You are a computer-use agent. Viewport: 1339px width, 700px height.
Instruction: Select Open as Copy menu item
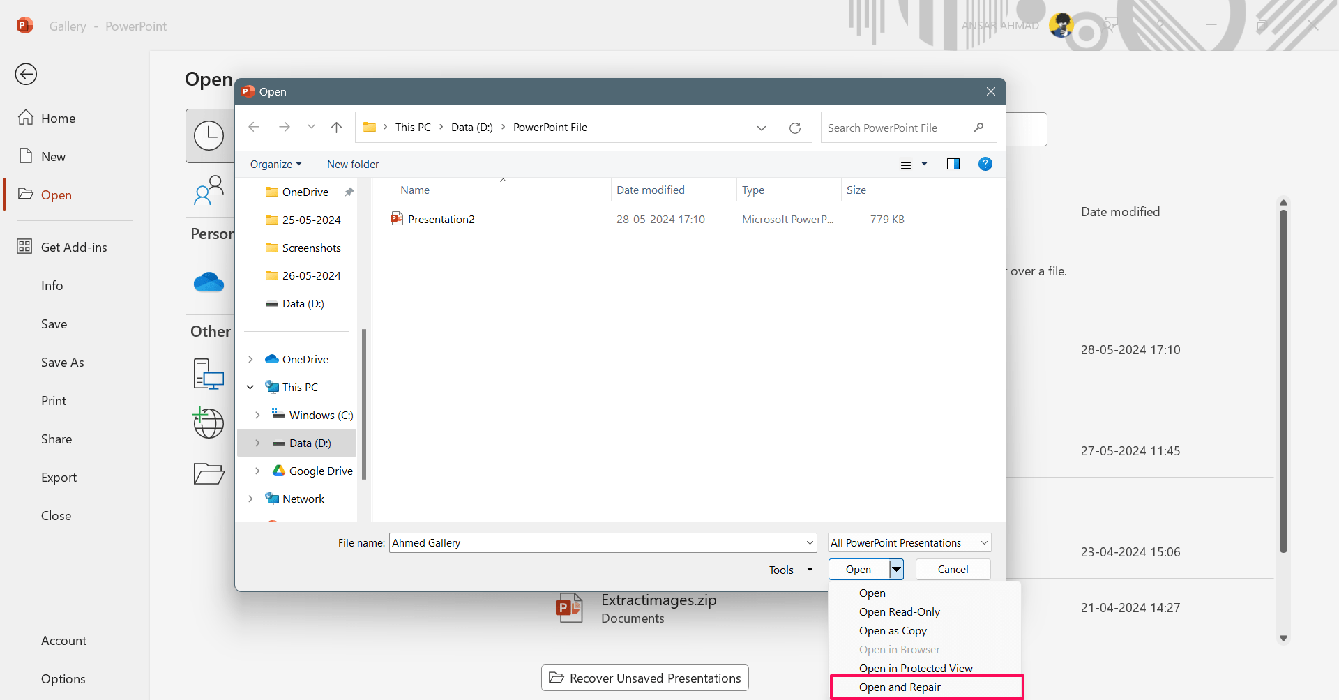pos(925,630)
